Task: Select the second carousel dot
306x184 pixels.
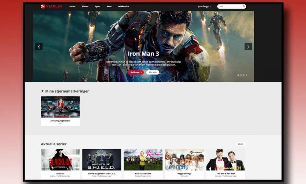Action: click(241, 75)
